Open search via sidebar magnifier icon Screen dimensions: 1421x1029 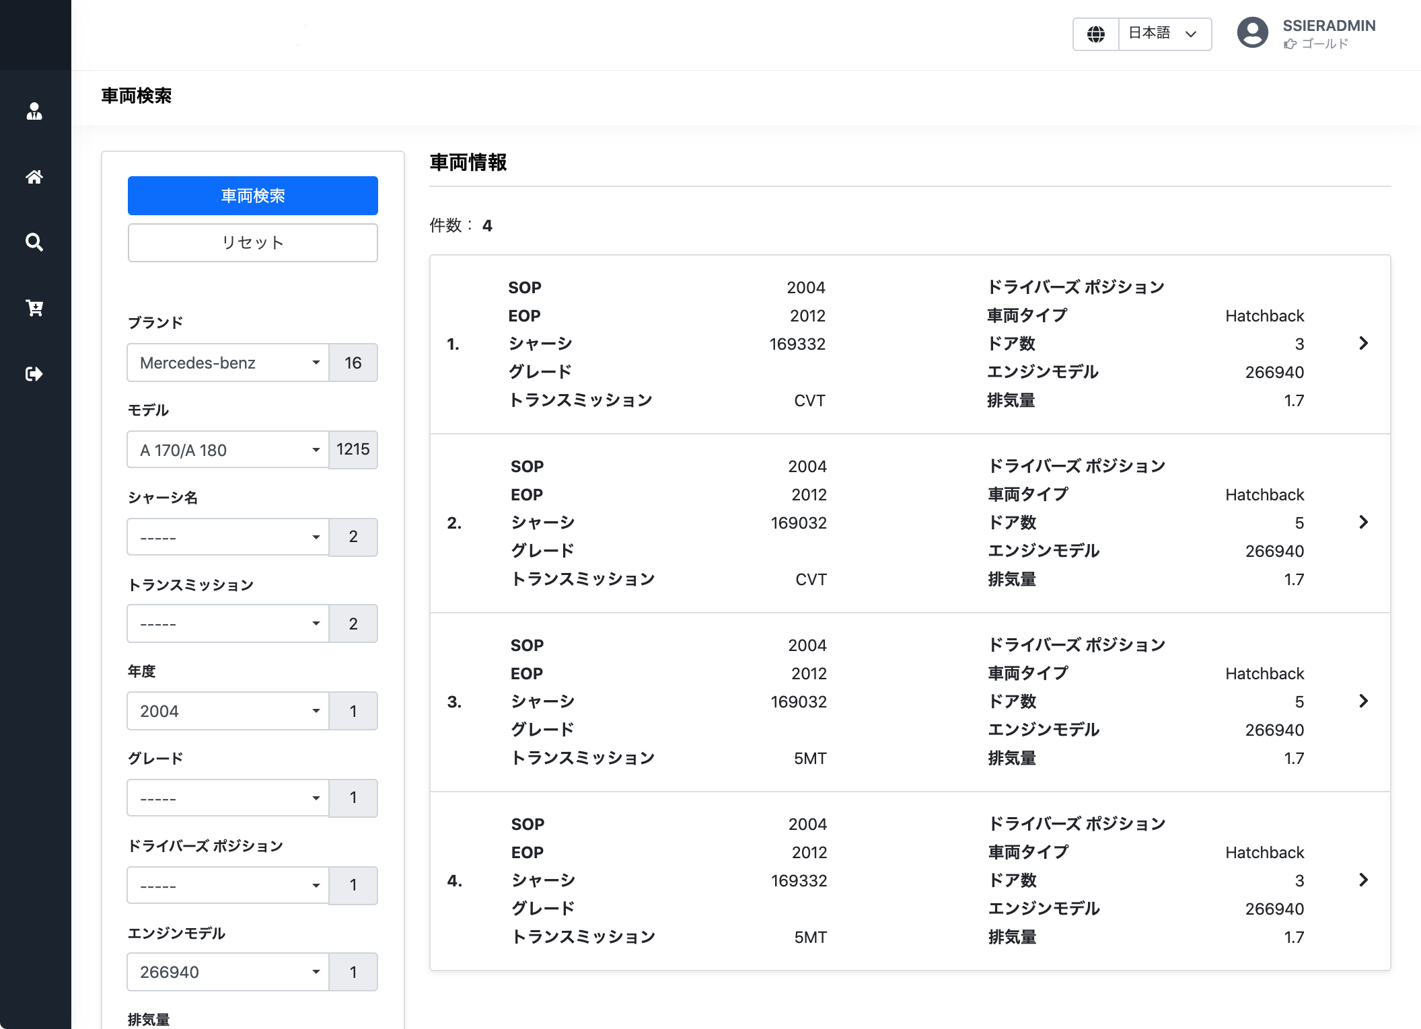pos(34,242)
